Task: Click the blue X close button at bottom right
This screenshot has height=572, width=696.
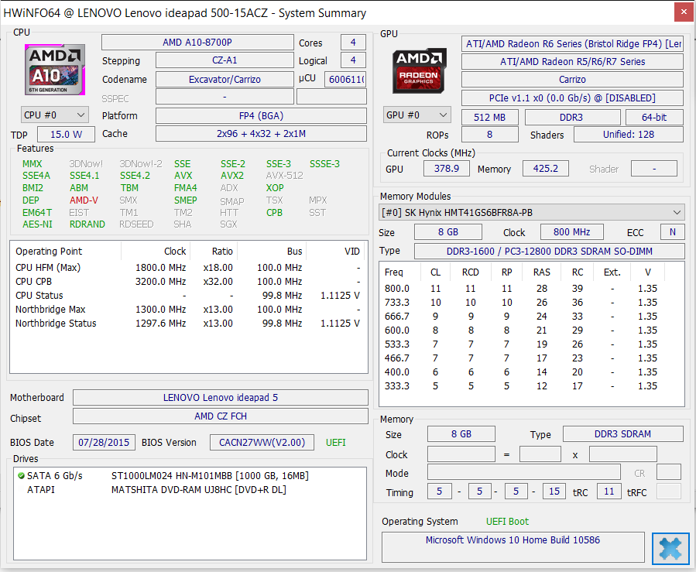Action: pos(670,549)
